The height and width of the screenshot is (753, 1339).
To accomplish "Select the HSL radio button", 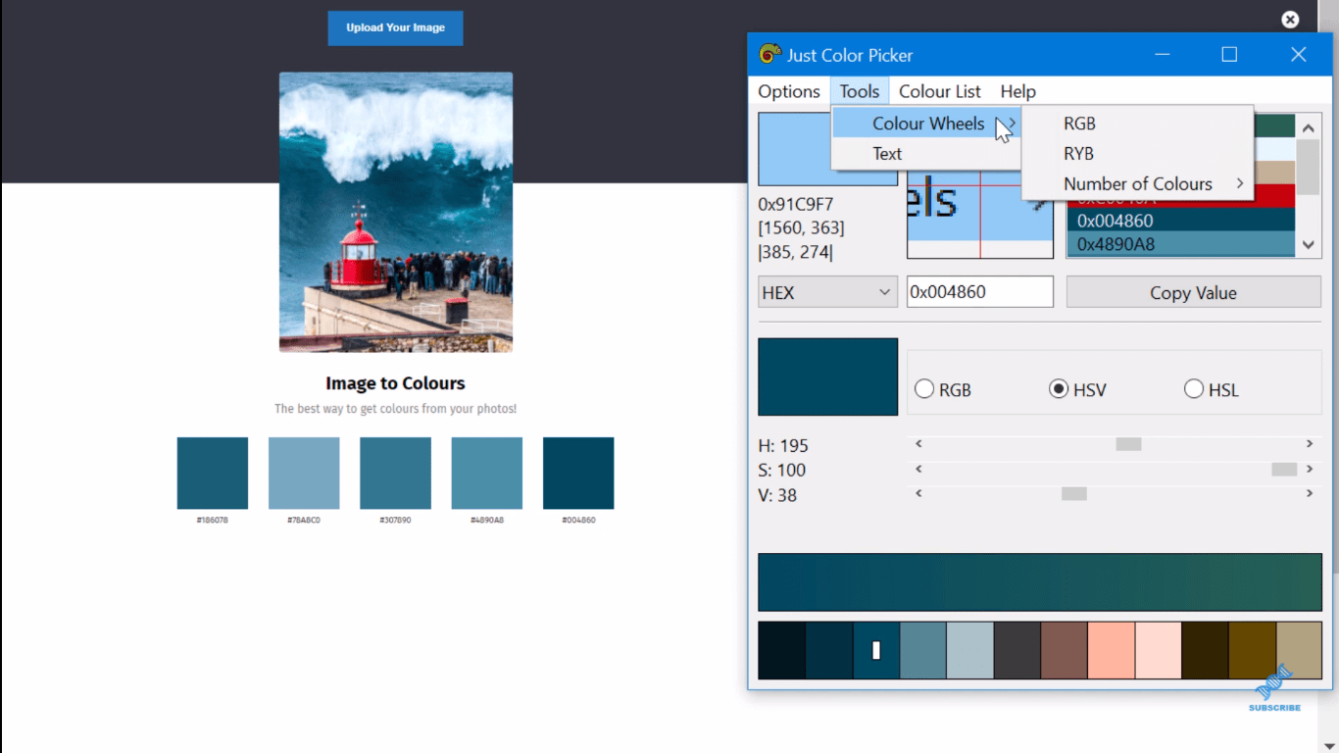I will [1193, 389].
